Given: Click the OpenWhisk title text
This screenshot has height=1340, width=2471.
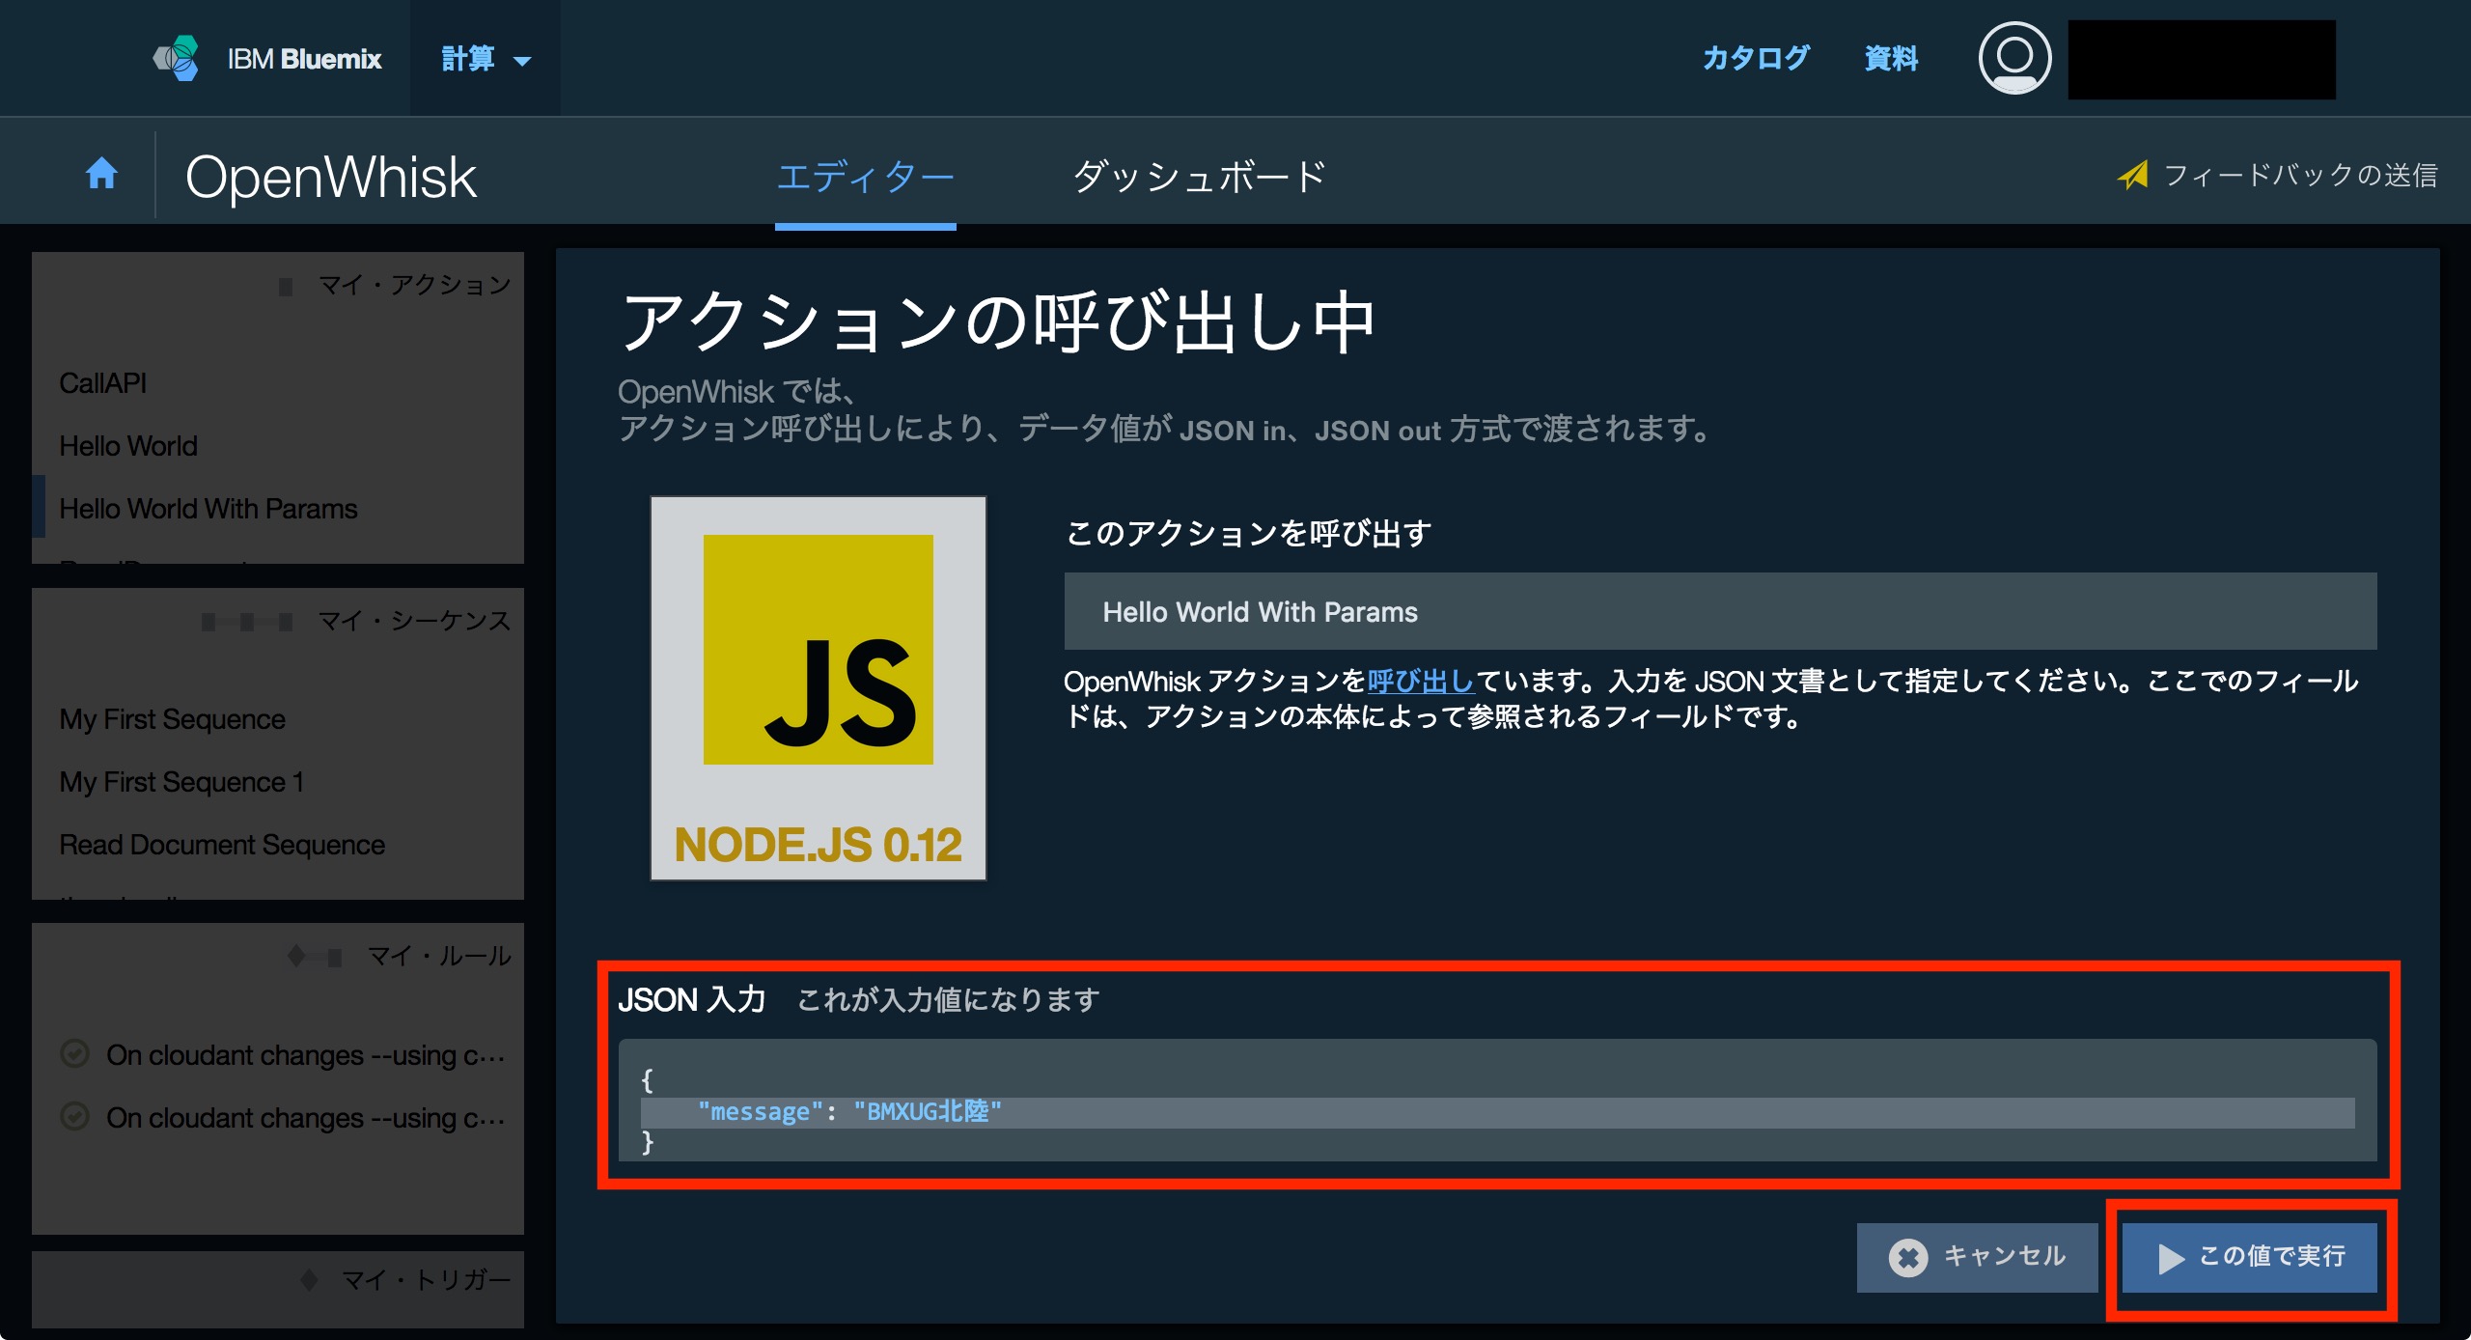Looking at the screenshot, I should [331, 177].
